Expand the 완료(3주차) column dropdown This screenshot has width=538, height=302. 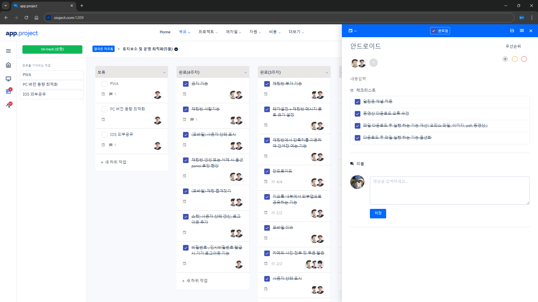click(327, 73)
